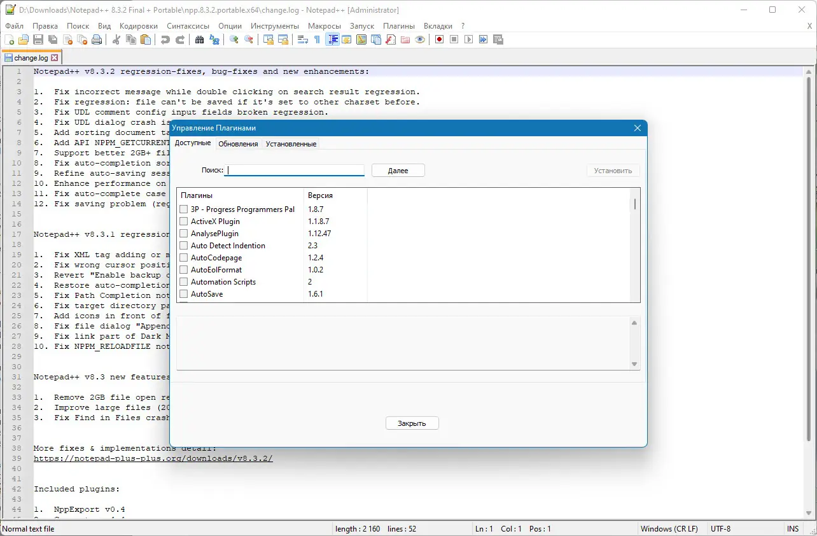817x536 pixels.
Task: Open the Плагины menu
Action: tap(398, 26)
